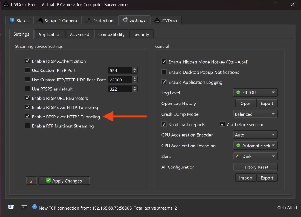Decrease the RTSPS port value
The image size is (301, 217).
[135, 90]
